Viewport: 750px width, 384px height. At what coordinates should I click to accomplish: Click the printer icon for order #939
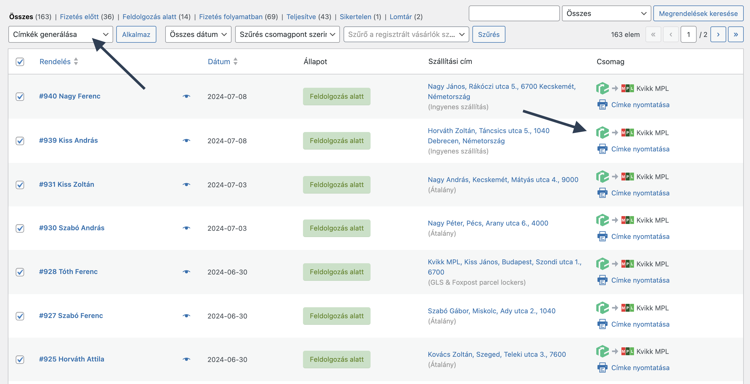click(x=602, y=149)
